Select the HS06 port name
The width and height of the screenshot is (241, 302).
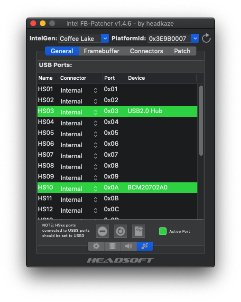(46, 144)
